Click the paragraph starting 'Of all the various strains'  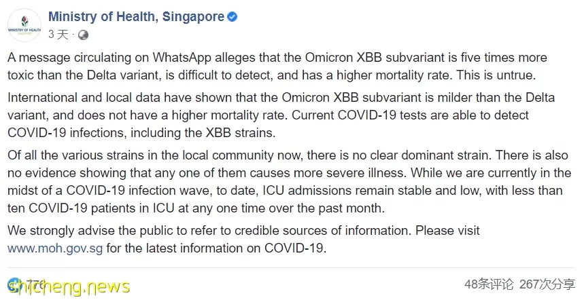290,181
